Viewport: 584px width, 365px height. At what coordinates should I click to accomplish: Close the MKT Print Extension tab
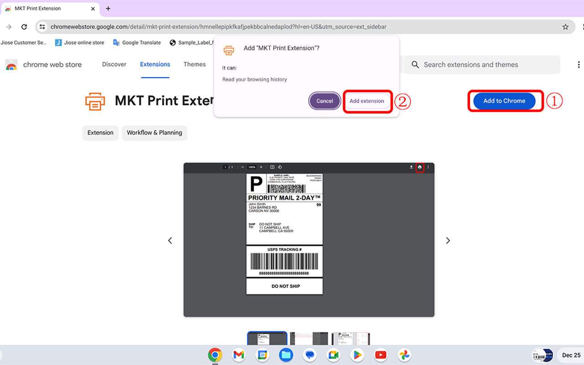click(92, 9)
